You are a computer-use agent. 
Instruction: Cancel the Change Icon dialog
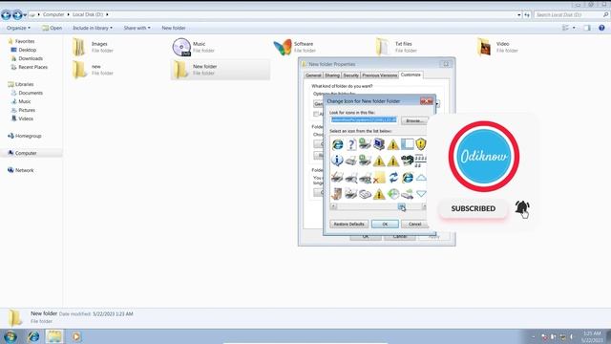tap(414, 225)
